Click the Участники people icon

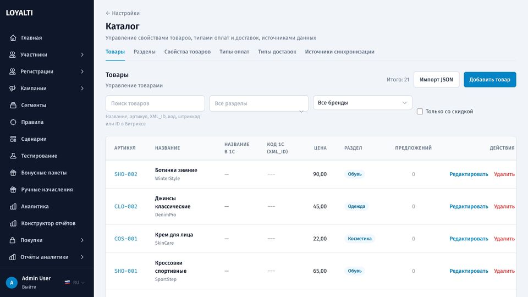point(13,54)
